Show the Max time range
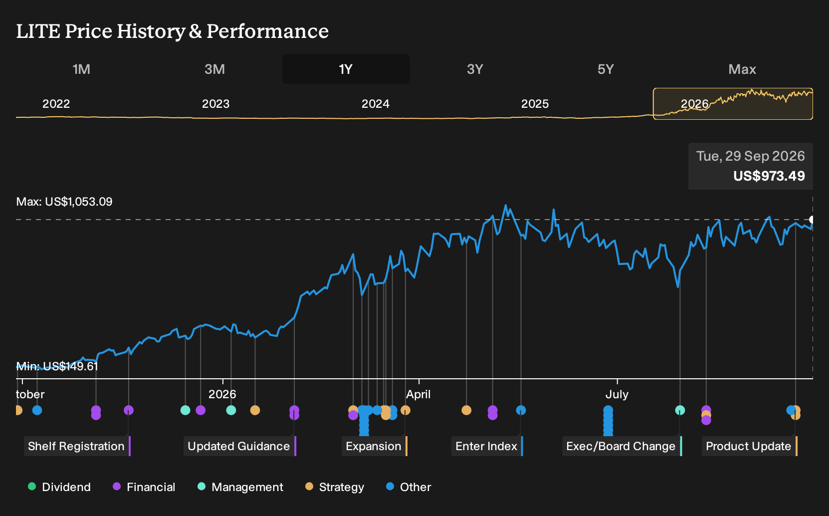The height and width of the screenshot is (516, 829). point(742,69)
